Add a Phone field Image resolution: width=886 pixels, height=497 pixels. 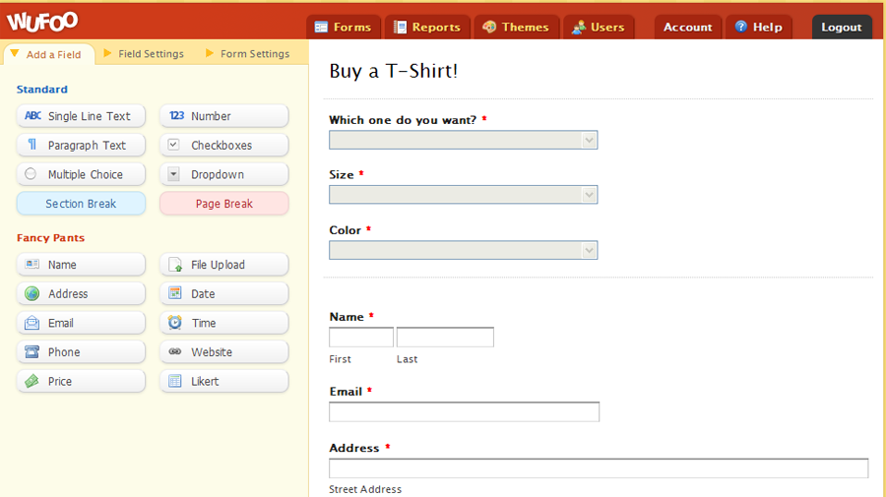[x=81, y=352]
